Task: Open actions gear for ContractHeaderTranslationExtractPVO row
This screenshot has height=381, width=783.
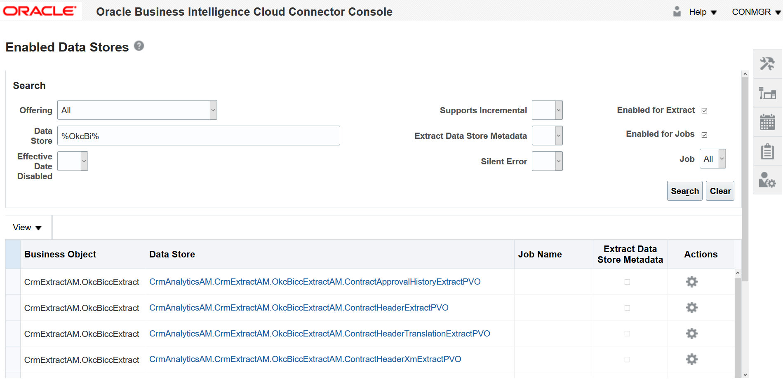Action: [691, 333]
